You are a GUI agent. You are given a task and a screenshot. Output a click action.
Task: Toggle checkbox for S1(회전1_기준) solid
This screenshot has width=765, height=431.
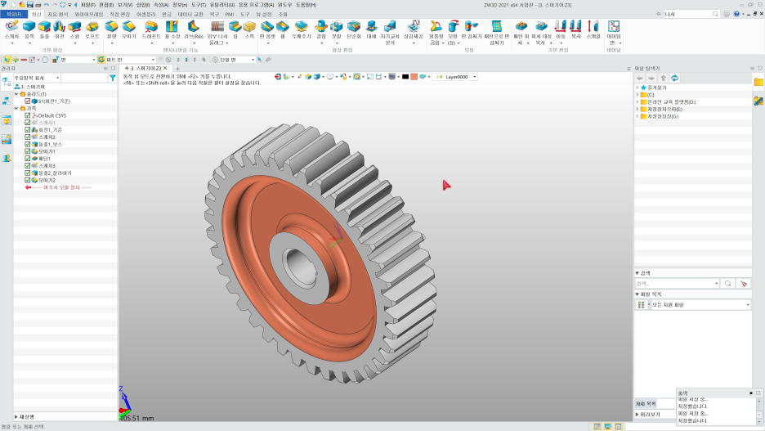(x=27, y=101)
